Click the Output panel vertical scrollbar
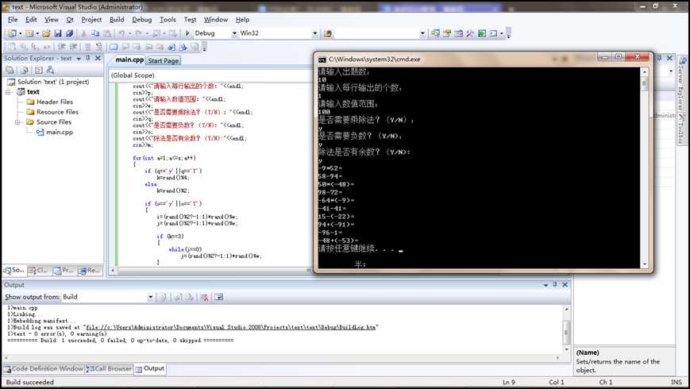The width and height of the screenshot is (690, 389). (567, 329)
